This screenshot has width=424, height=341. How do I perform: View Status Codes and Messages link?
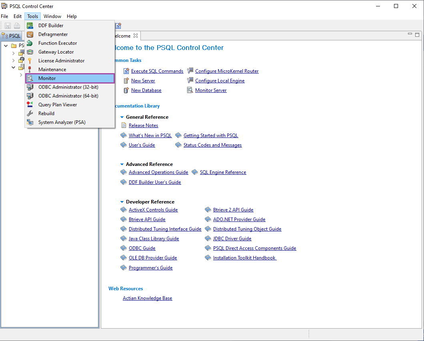[212, 145]
